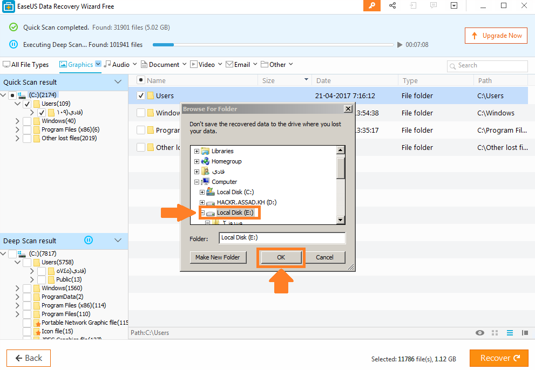Check the Other lost files row checkbox
The width and height of the screenshot is (535, 370).
point(141,147)
